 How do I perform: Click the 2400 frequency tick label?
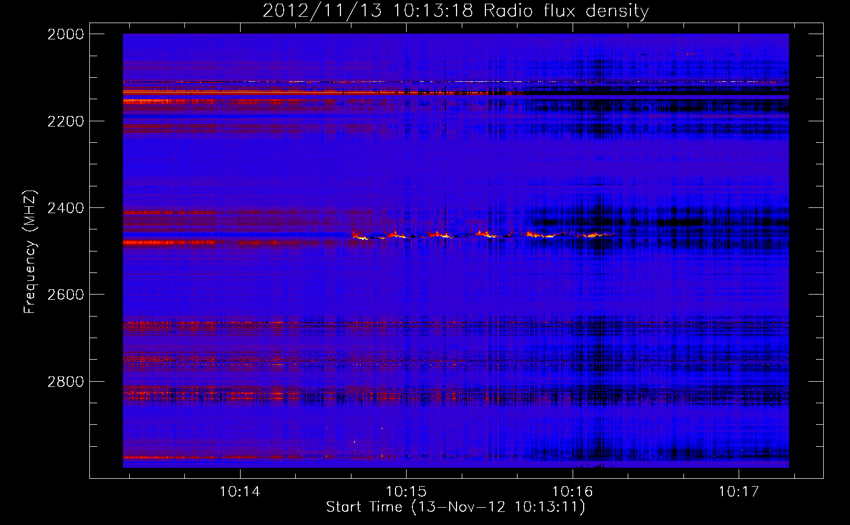click(66, 208)
